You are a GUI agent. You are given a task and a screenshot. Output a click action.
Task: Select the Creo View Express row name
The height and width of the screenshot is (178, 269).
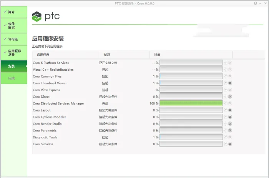[x=46, y=90]
